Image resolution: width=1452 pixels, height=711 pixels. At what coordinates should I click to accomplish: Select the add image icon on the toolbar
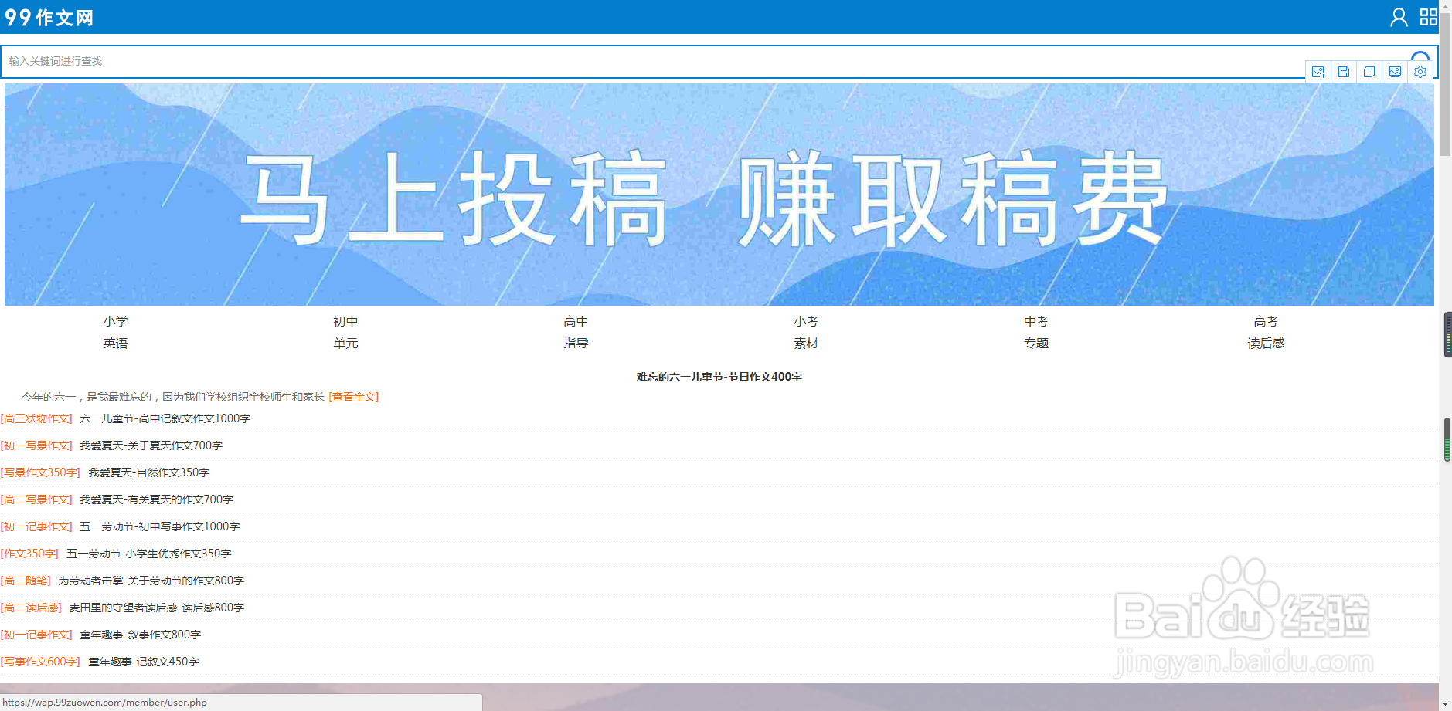click(x=1318, y=71)
